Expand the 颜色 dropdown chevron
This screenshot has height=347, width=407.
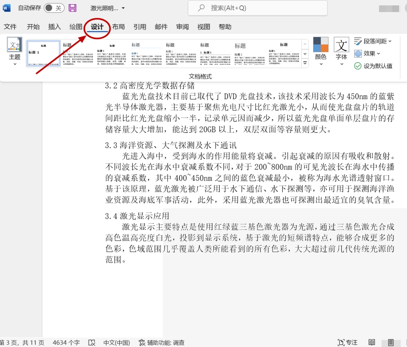pyautogui.click(x=321, y=64)
